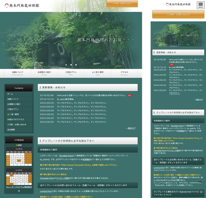Click the mobile header ryokan logo
The image size is (206, 198).
[178, 4]
